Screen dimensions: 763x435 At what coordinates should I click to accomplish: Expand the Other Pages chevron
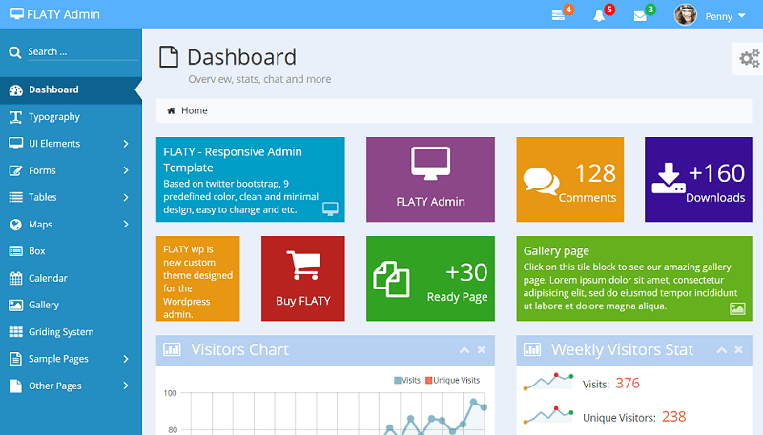coord(126,386)
